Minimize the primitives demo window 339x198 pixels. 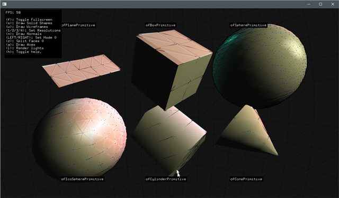click(x=309, y=4)
